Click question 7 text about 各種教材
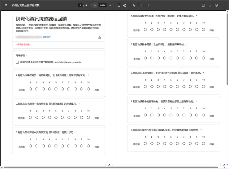This screenshot has height=169, width=229. click(162, 101)
